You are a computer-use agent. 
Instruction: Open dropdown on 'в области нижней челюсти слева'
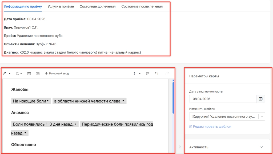(123, 101)
